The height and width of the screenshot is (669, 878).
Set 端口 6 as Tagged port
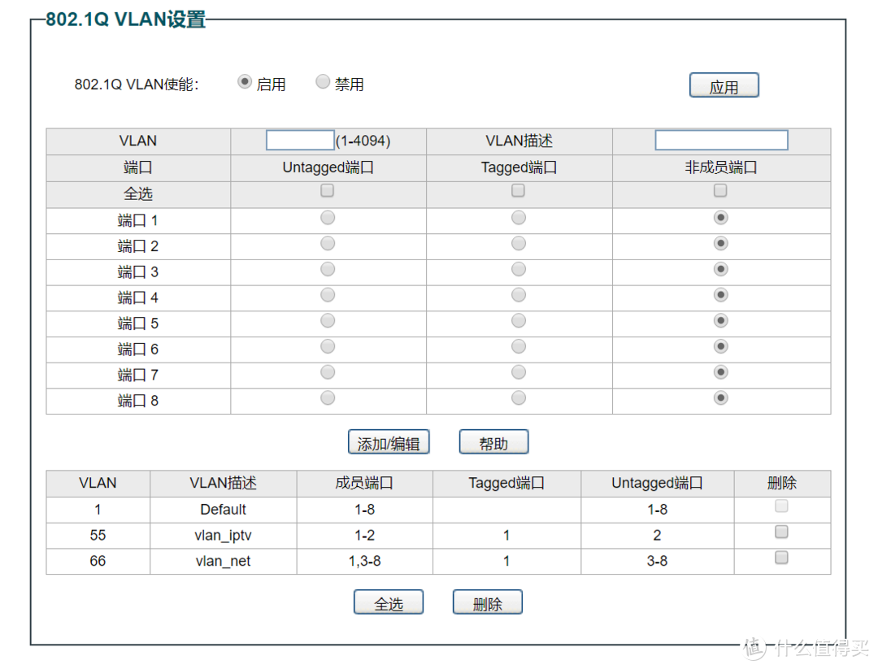click(519, 346)
